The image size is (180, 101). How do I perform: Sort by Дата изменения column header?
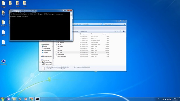click(x=84, y=34)
